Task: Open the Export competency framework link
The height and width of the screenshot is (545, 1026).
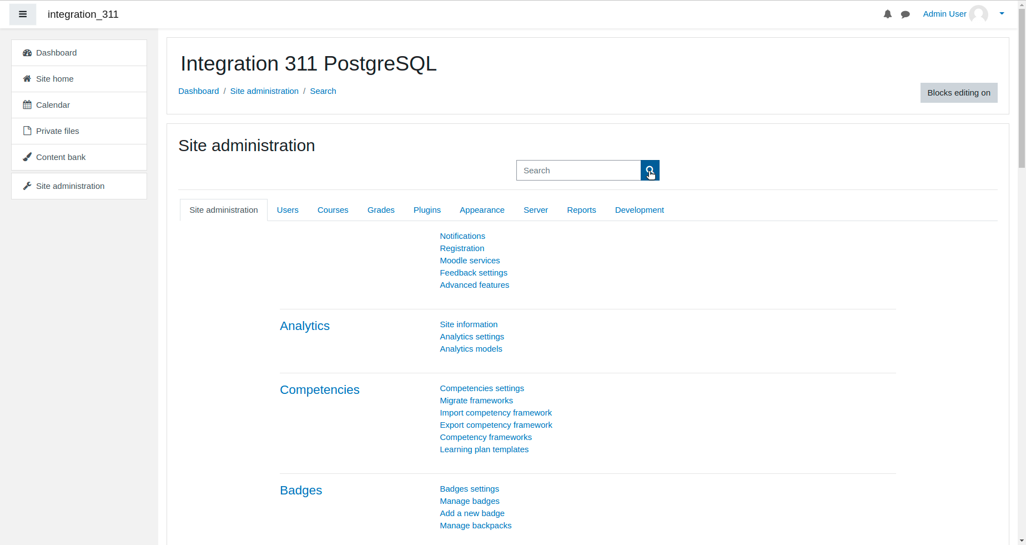Action: [496, 425]
